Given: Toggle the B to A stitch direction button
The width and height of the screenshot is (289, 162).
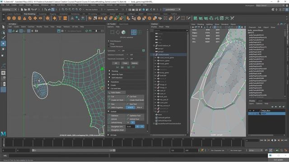Looking at the screenshot, I should click(x=140, y=108).
